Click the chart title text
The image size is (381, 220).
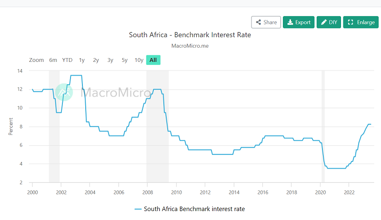pyautogui.click(x=190, y=35)
